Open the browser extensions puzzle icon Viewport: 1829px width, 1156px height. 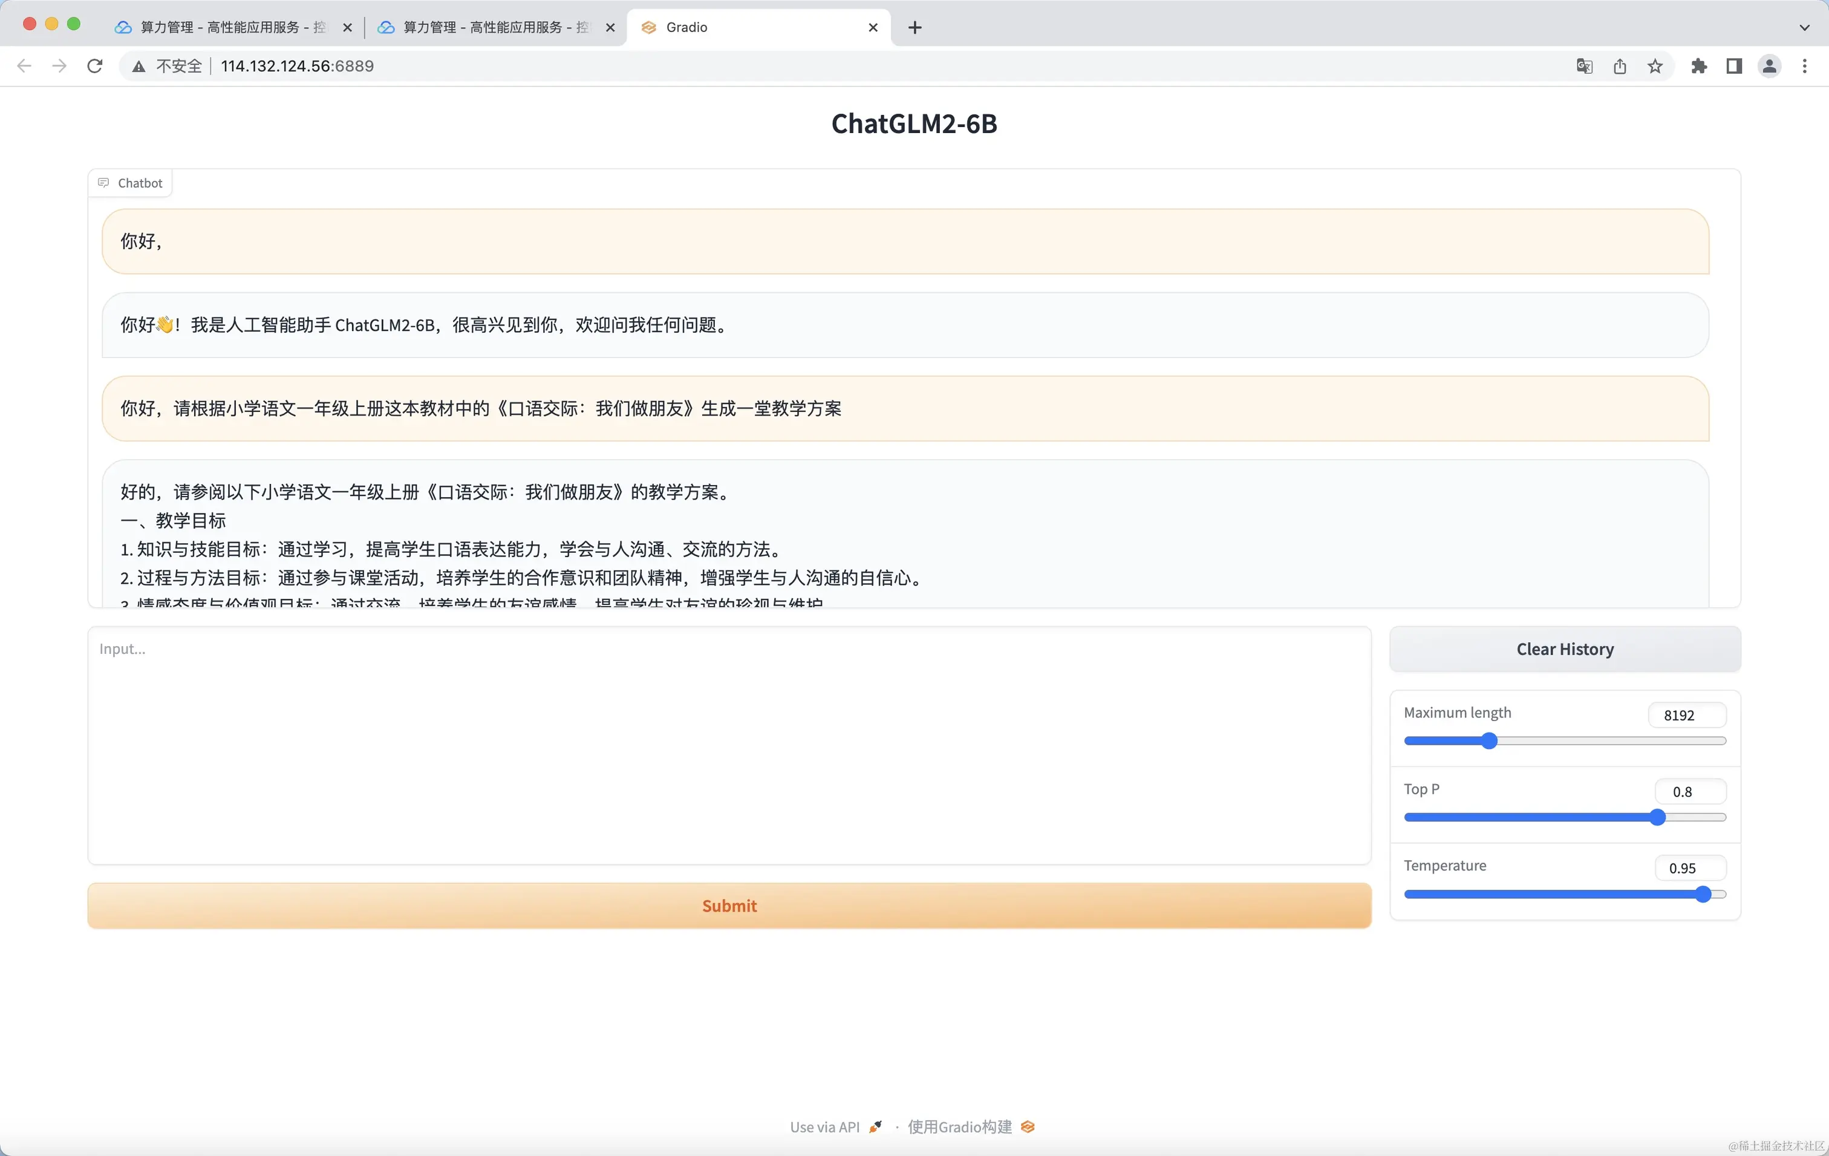[x=1698, y=66]
